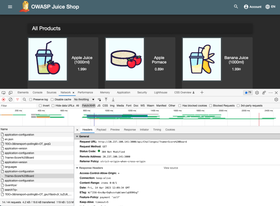Collapse the General headers section
Image resolution: width=280 pixels, height=206 pixels.
pyautogui.click(x=77, y=136)
